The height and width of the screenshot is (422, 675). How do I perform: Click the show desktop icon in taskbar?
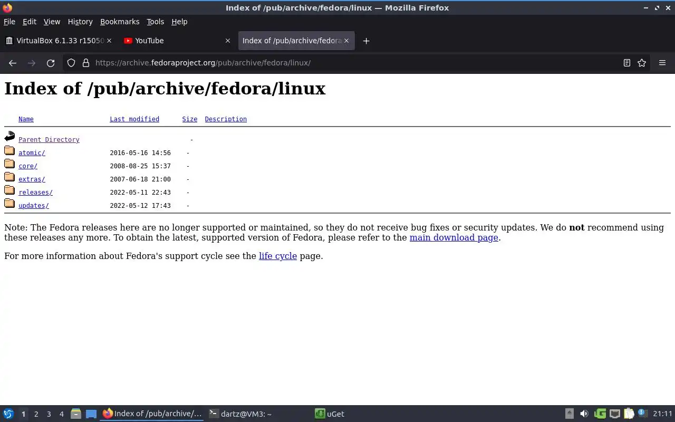(91, 414)
